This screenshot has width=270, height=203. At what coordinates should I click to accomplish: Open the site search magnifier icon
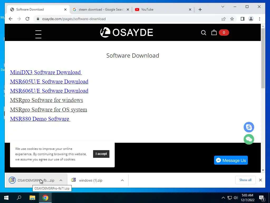pyautogui.click(x=204, y=33)
